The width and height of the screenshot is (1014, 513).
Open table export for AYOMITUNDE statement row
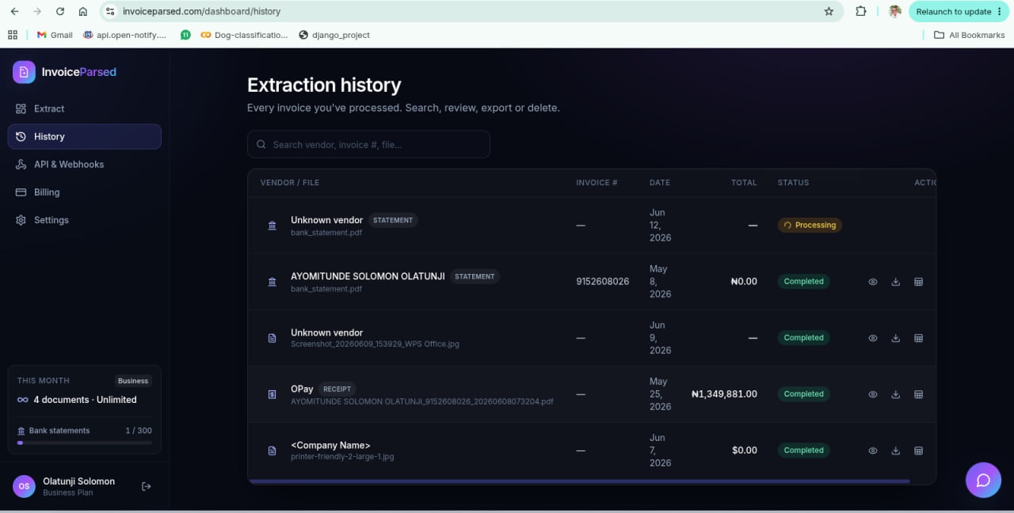pos(918,282)
